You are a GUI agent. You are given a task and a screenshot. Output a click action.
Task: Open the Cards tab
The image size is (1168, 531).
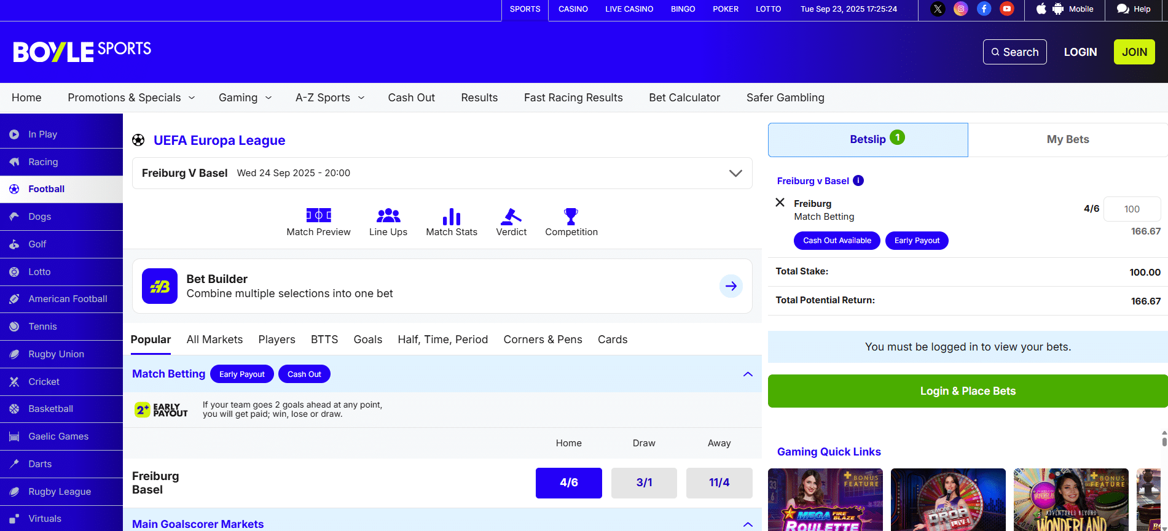[613, 339]
